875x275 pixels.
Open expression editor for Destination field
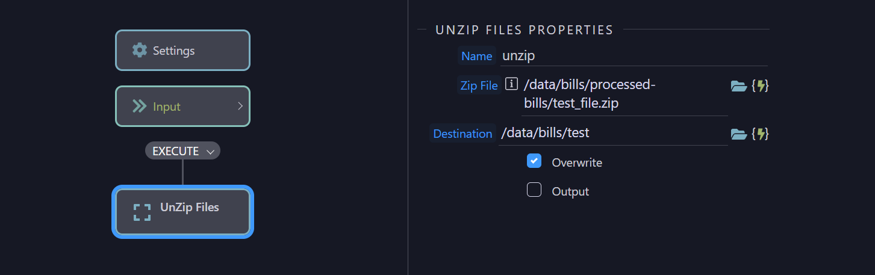coord(761,134)
